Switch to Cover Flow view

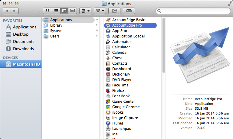[x=72, y=11]
